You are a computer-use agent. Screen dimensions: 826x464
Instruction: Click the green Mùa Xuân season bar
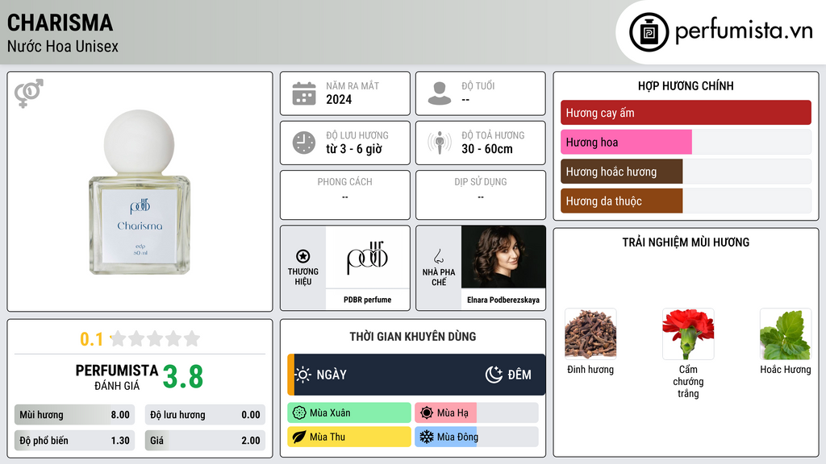[x=349, y=413]
